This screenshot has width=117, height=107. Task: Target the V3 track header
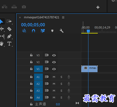click(x=38, y=55)
